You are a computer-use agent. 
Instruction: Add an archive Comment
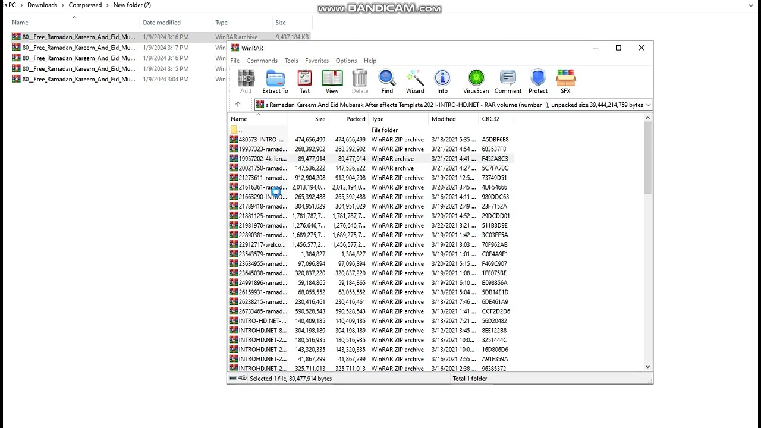click(x=508, y=81)
